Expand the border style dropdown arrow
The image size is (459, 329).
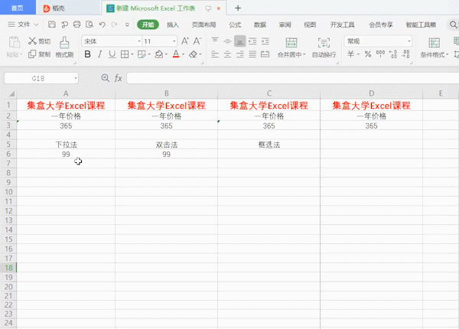132,54
